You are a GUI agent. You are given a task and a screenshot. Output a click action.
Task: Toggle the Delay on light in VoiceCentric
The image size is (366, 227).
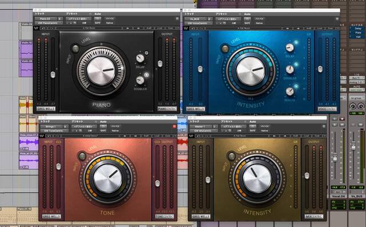click(x=296, y=42)
